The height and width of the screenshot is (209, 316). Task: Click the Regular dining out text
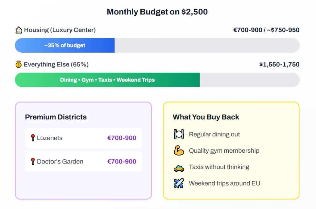[x=214, y=134]
